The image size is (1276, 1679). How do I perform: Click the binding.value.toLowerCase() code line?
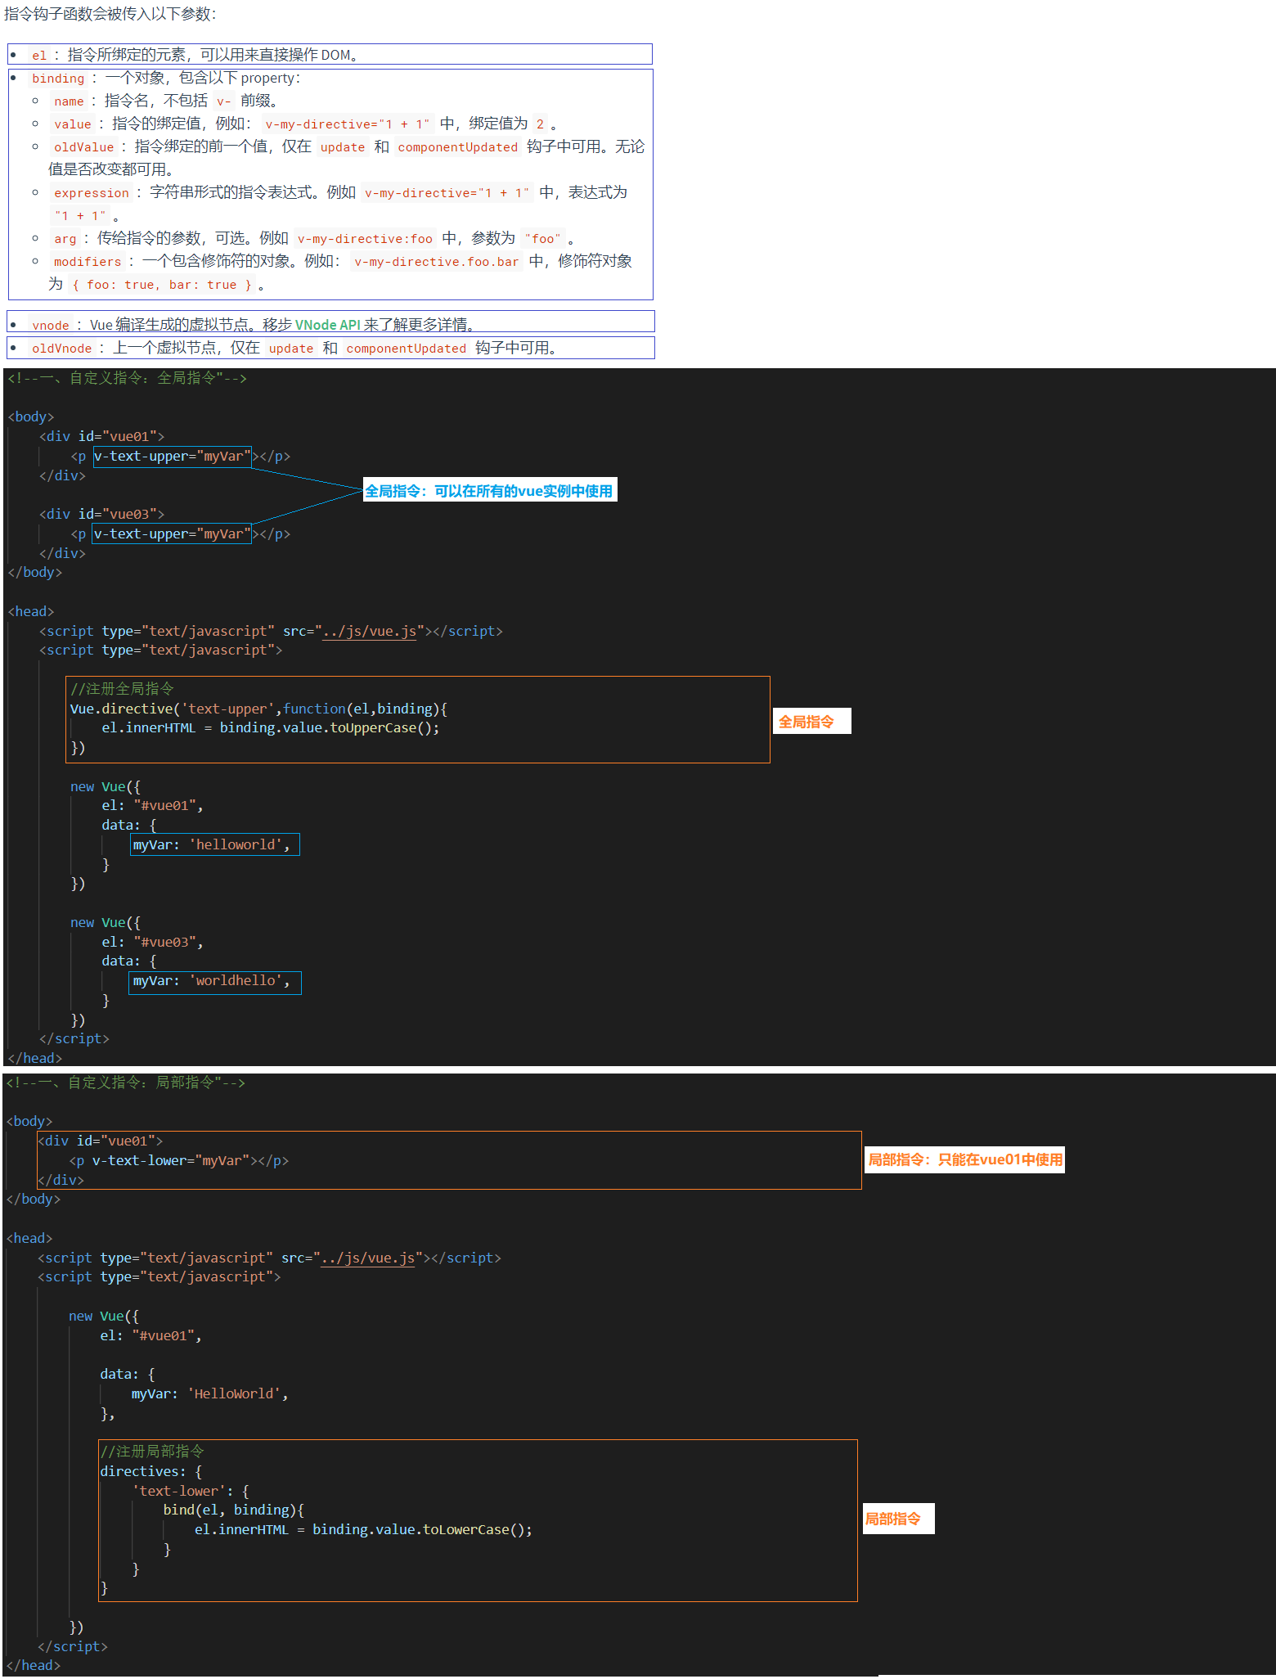click(x=363, y=1529)
